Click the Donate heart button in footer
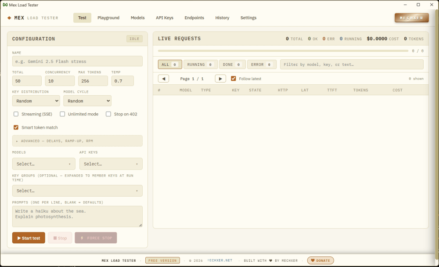The width and height of the screenshot is (439, 267). click(x=320, y=260)
